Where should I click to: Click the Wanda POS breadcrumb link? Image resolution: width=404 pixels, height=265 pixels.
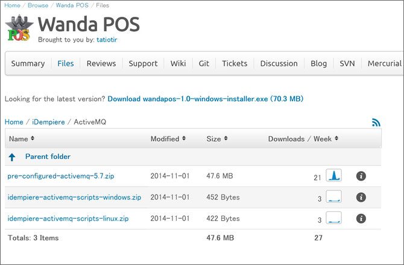point(72,5)
